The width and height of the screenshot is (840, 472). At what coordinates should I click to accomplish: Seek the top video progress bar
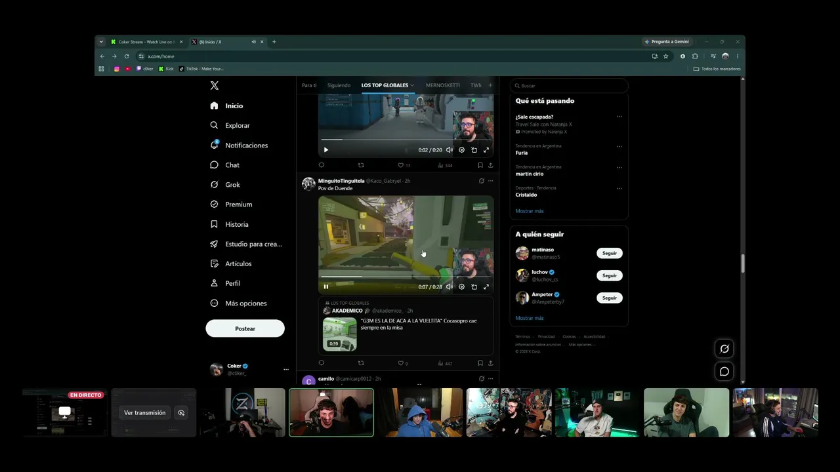[x=406, y=140]
